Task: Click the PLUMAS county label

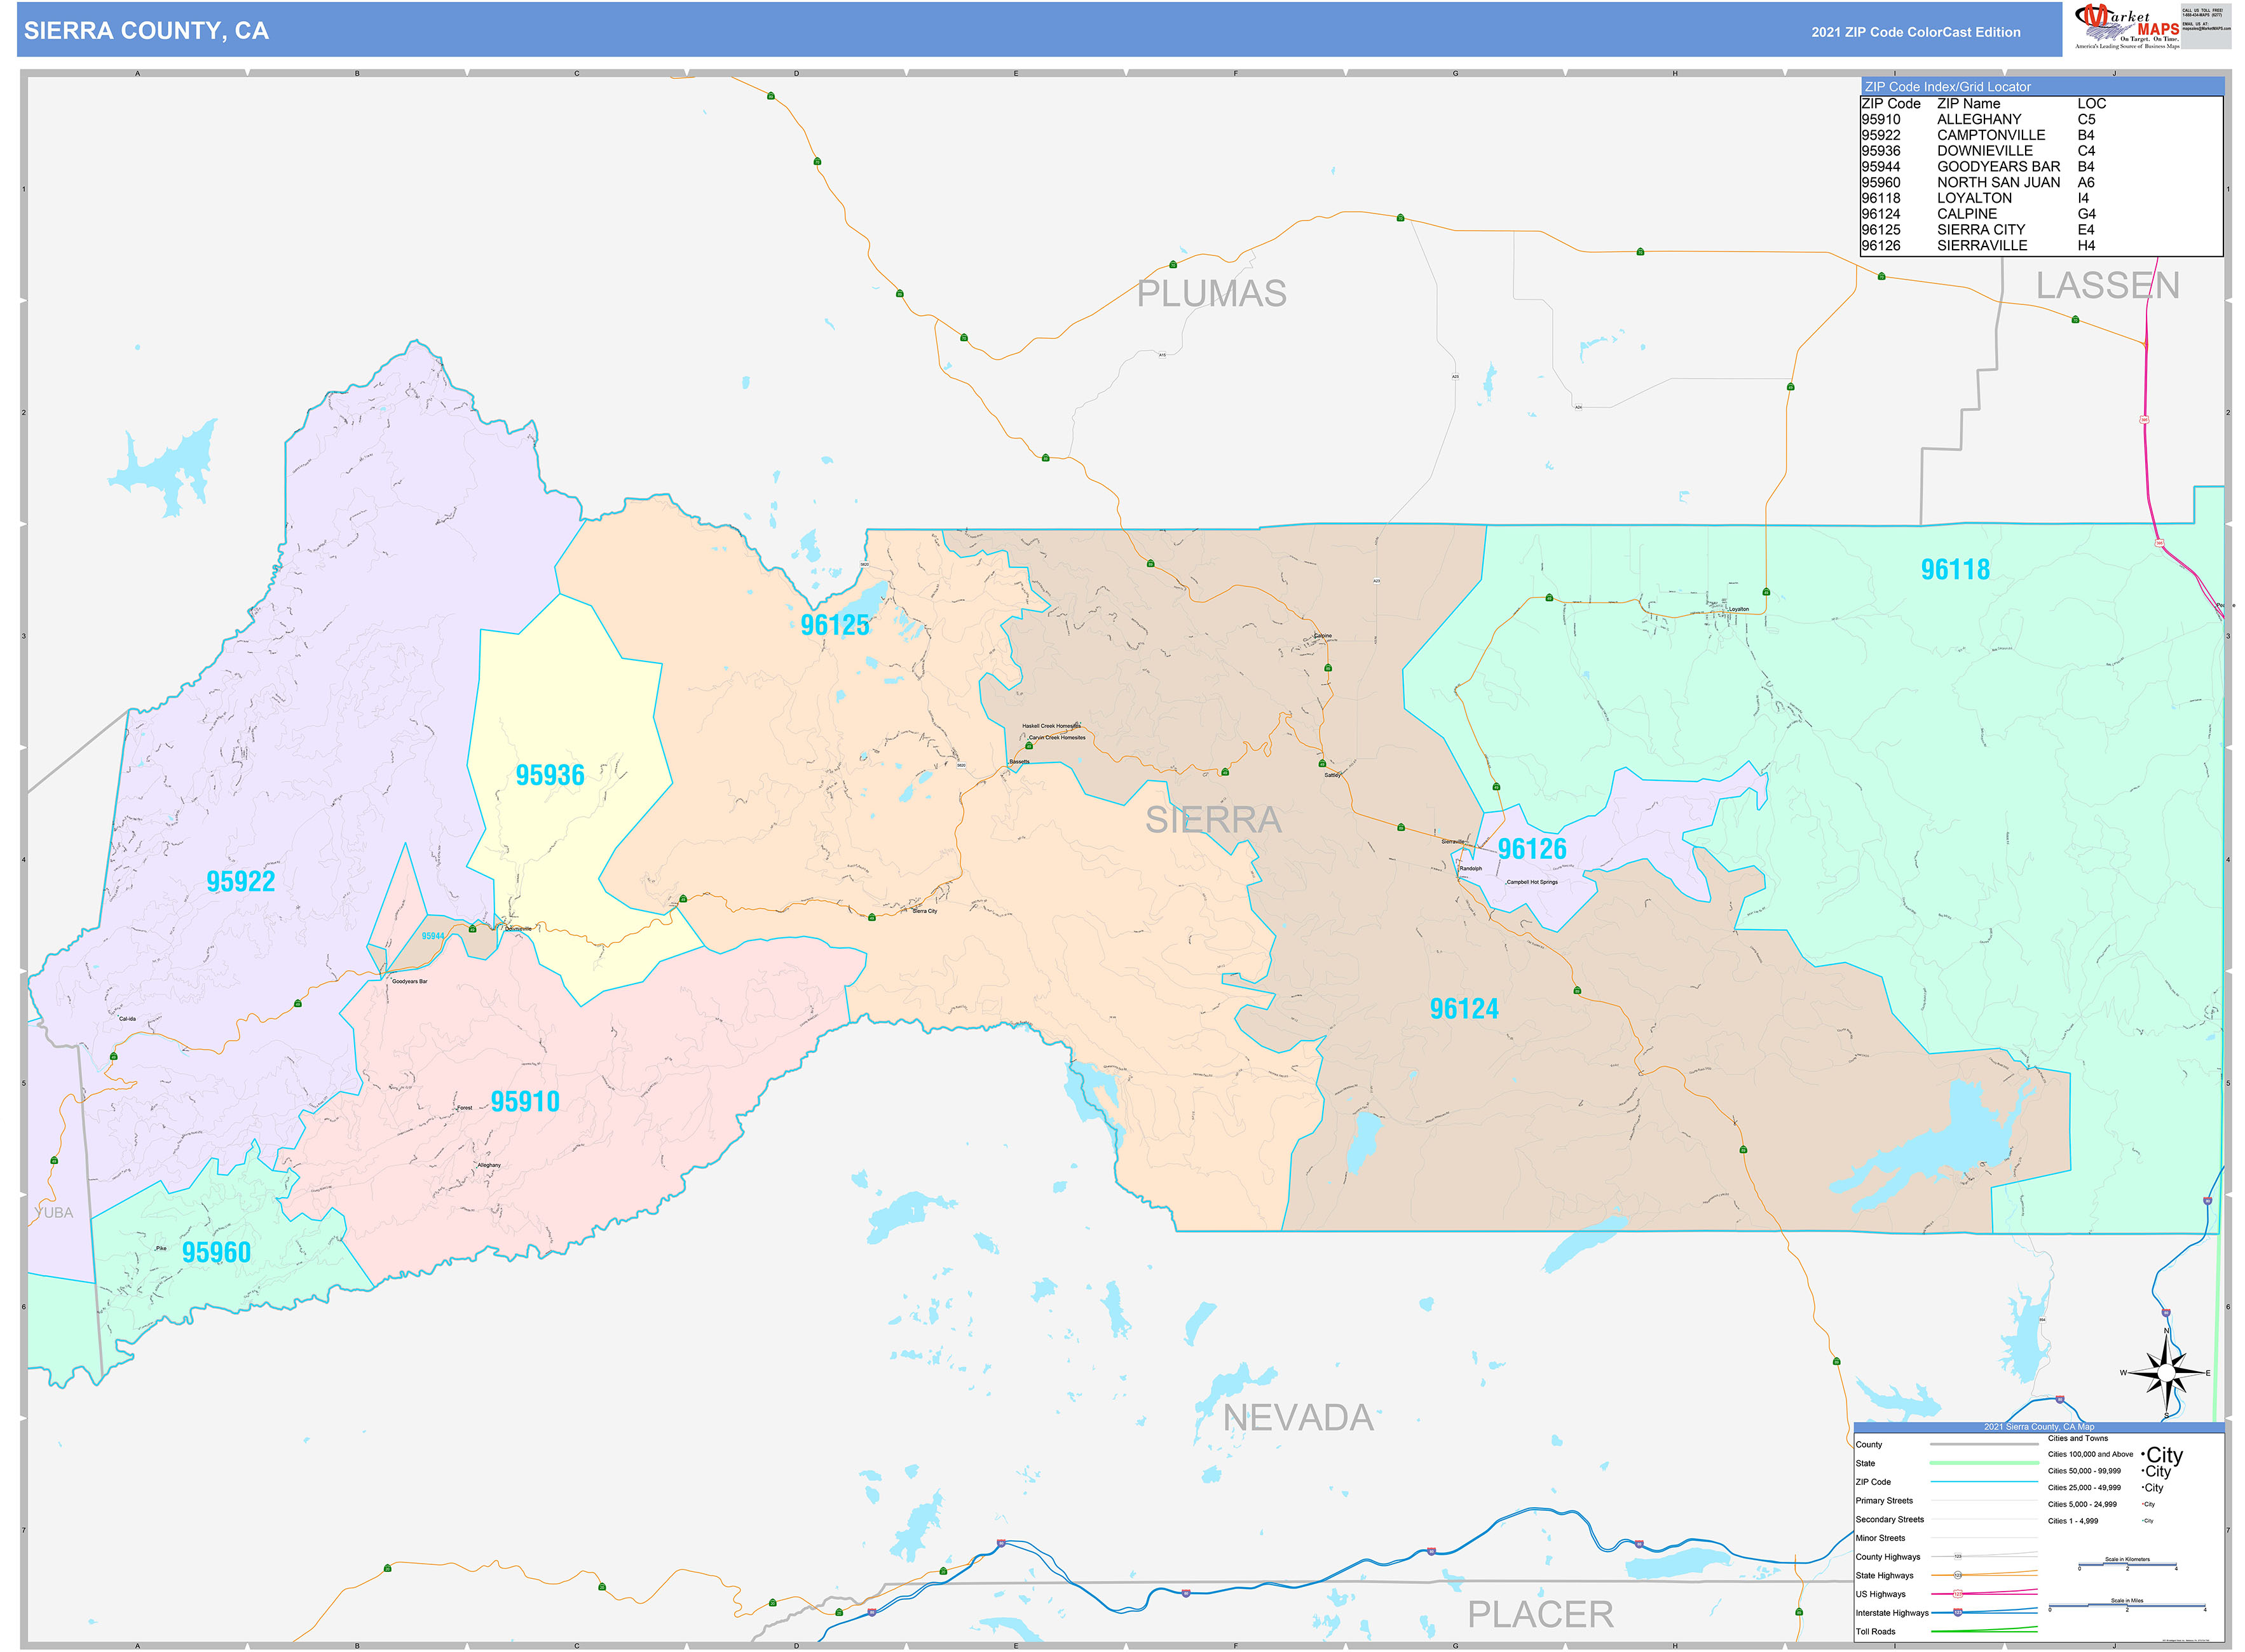Action: pos(1211,294)
